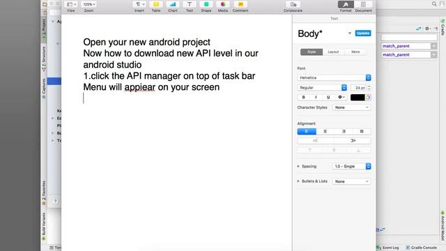The height and width of the screenshot is (251, 446).
Task: Open the Gradle panel in Android Studio
Action: (443, 27)
